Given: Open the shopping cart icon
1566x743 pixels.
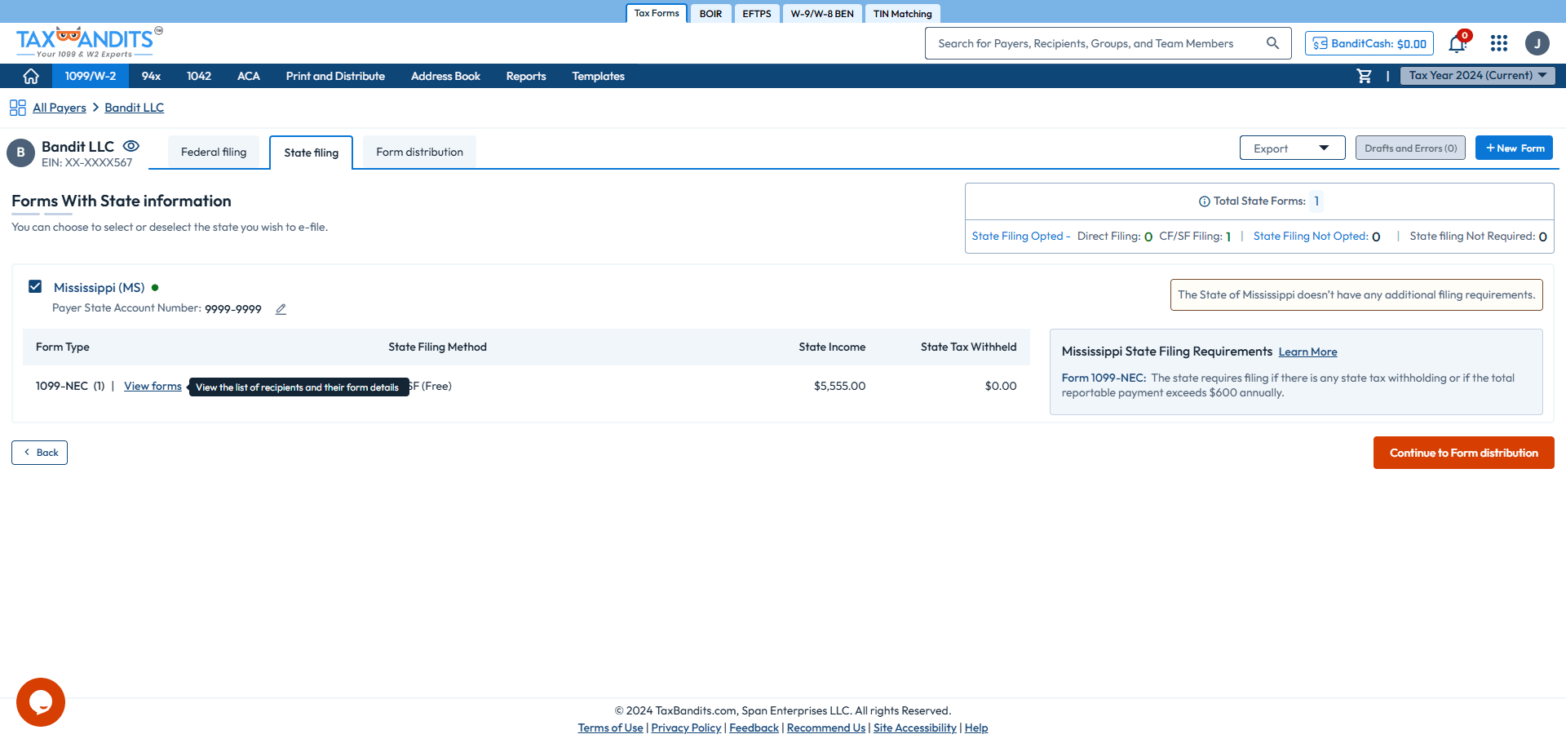Looking at the screenshot, I should (x=1364, y=76).
